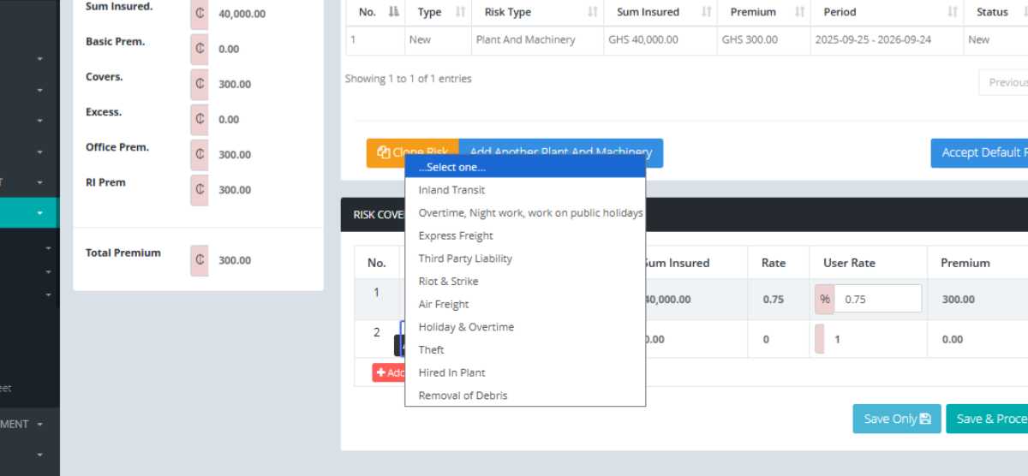The width and height of the screenshot is (1028, 476).
Task: Click the Save Only button
Action: [x=896, y=419]
